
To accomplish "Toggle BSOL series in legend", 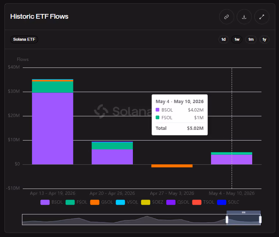I will [52, 202].
